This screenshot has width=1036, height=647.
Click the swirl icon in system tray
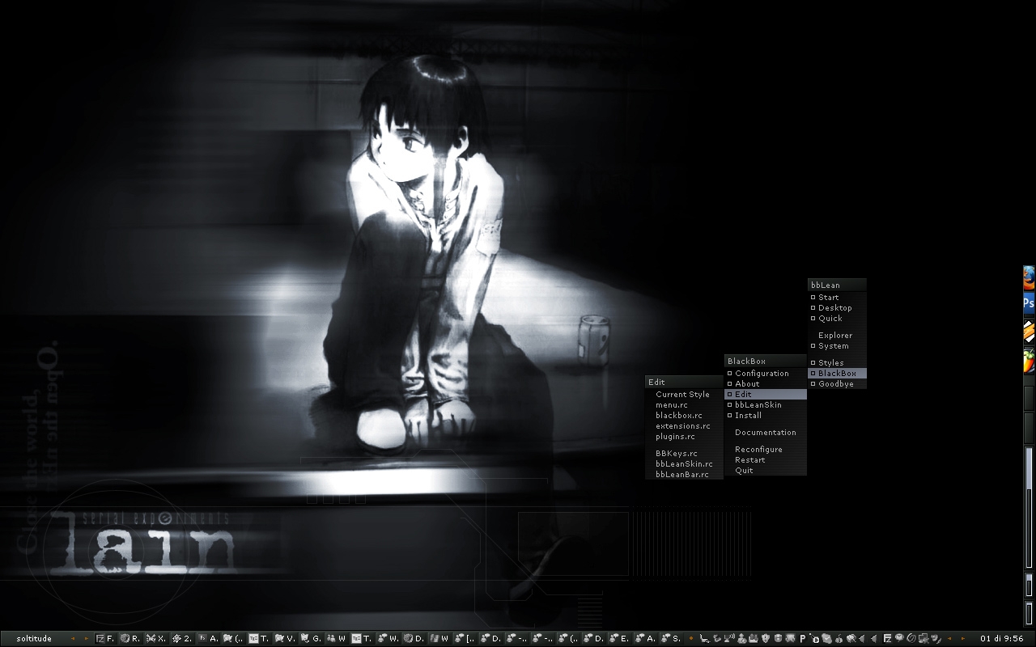click(x=911, y=638)
